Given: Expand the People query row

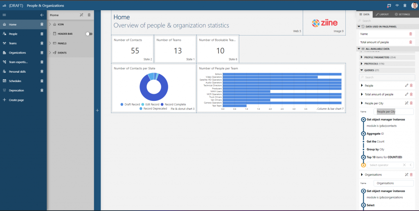Looking at the screenshot, I should coord(362,86).
